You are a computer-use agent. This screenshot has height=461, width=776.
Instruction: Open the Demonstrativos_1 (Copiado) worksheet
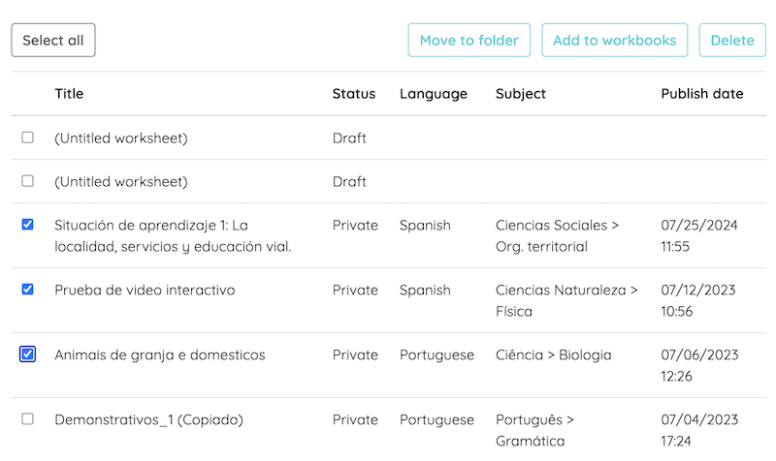click(x=148, y=419)
